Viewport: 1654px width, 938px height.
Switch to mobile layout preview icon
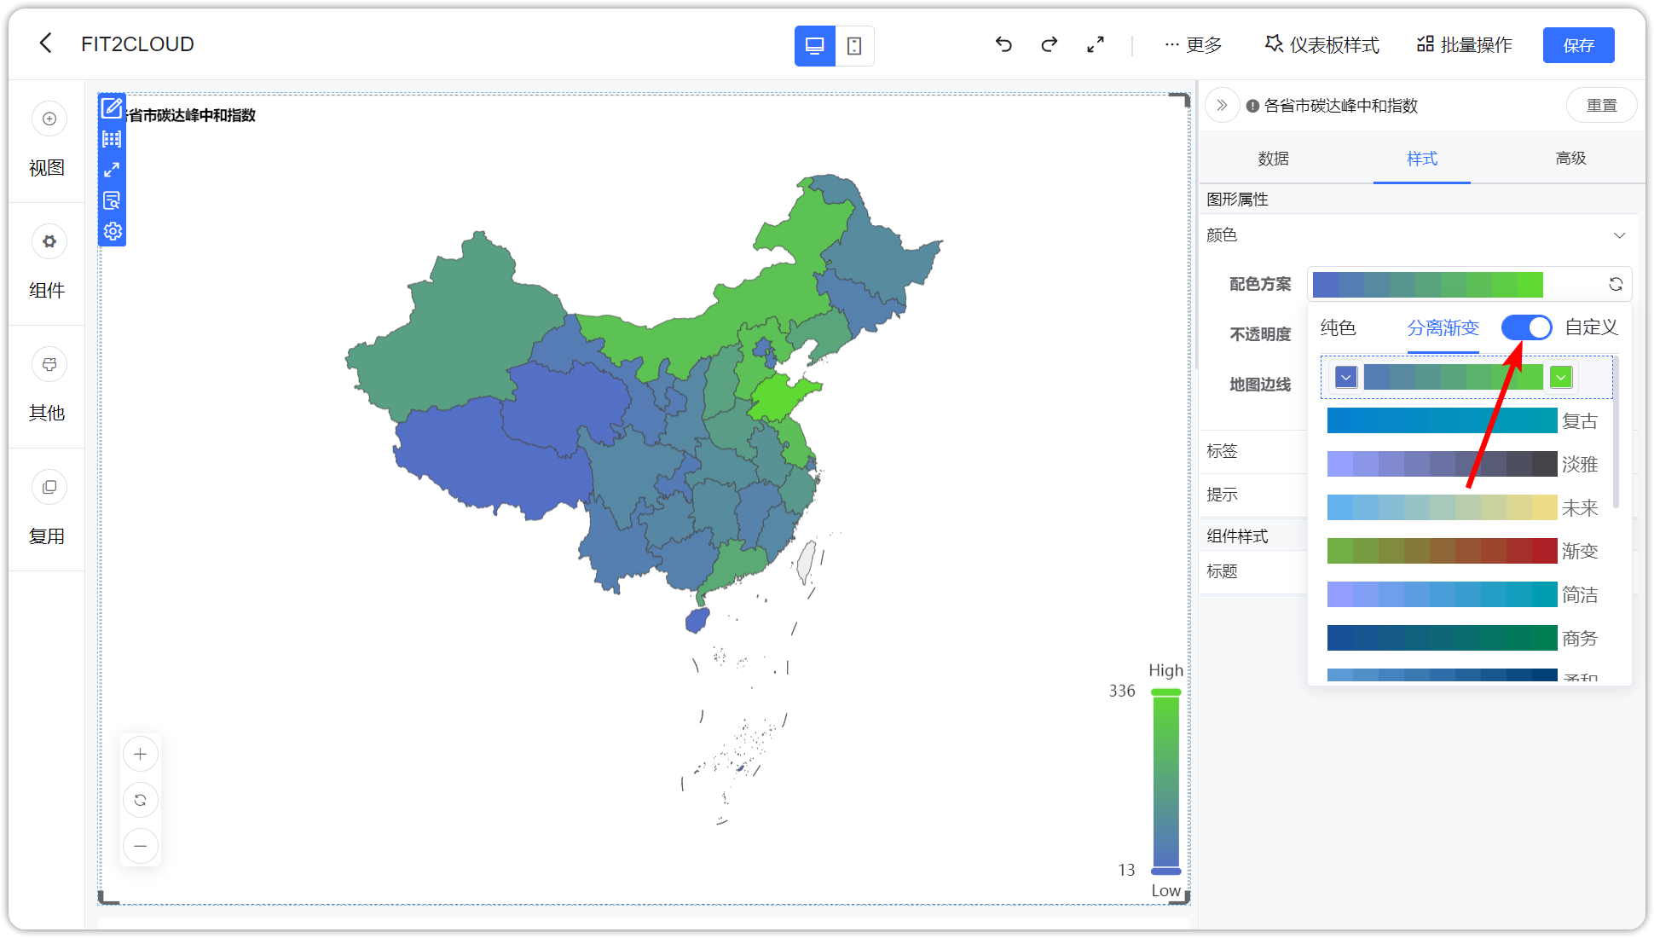click(854, 46)
